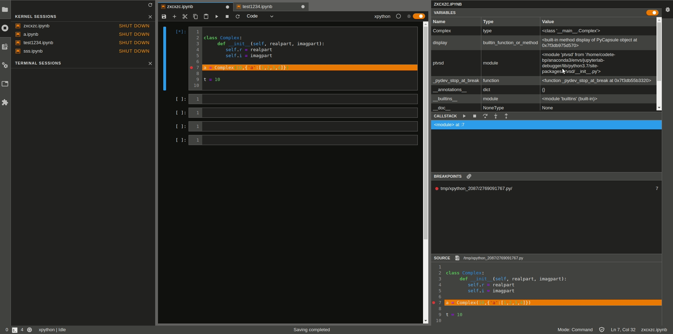The width and height of the screenshot is (673, 334).
Task: Expand the BREAKPOINTS panel header
Action: (448, 176)
